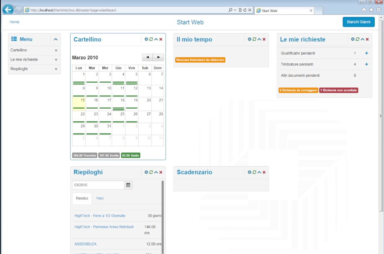Click the 03/2010 period input field
The image size is (384, 254).
coord(98,185)
